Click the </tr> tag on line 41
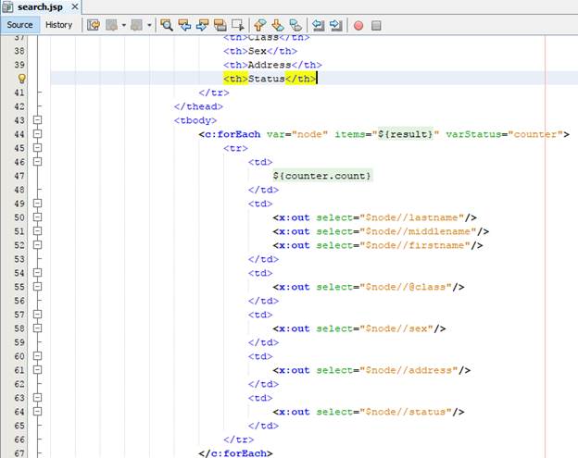This screenshot has height=458, width=578. click(x=214, y=93)
